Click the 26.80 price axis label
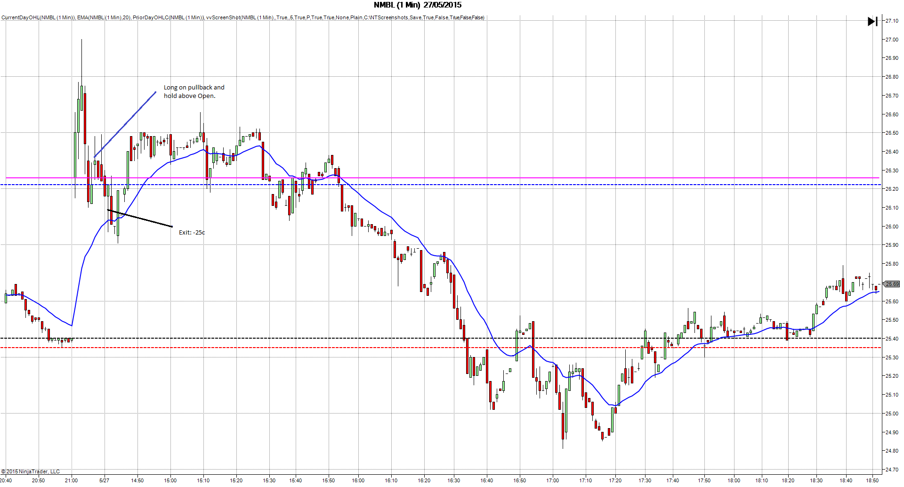 891,77
